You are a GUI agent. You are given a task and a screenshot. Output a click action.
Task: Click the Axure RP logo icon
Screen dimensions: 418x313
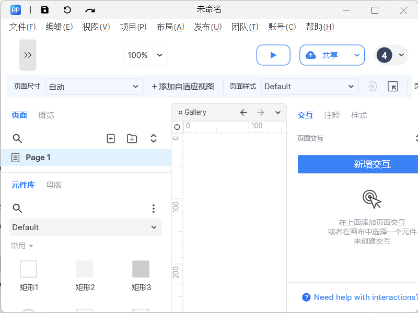pos(16,10)
